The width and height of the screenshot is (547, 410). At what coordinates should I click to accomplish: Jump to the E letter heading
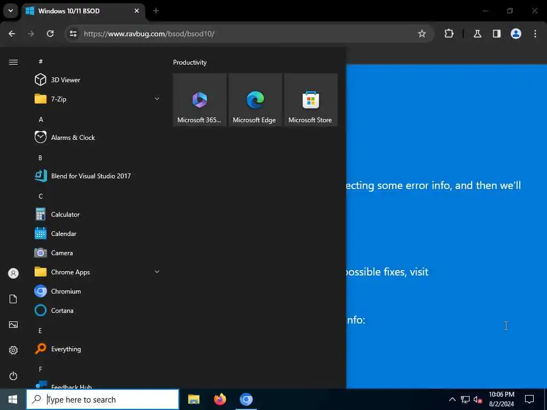click(40, 330)
